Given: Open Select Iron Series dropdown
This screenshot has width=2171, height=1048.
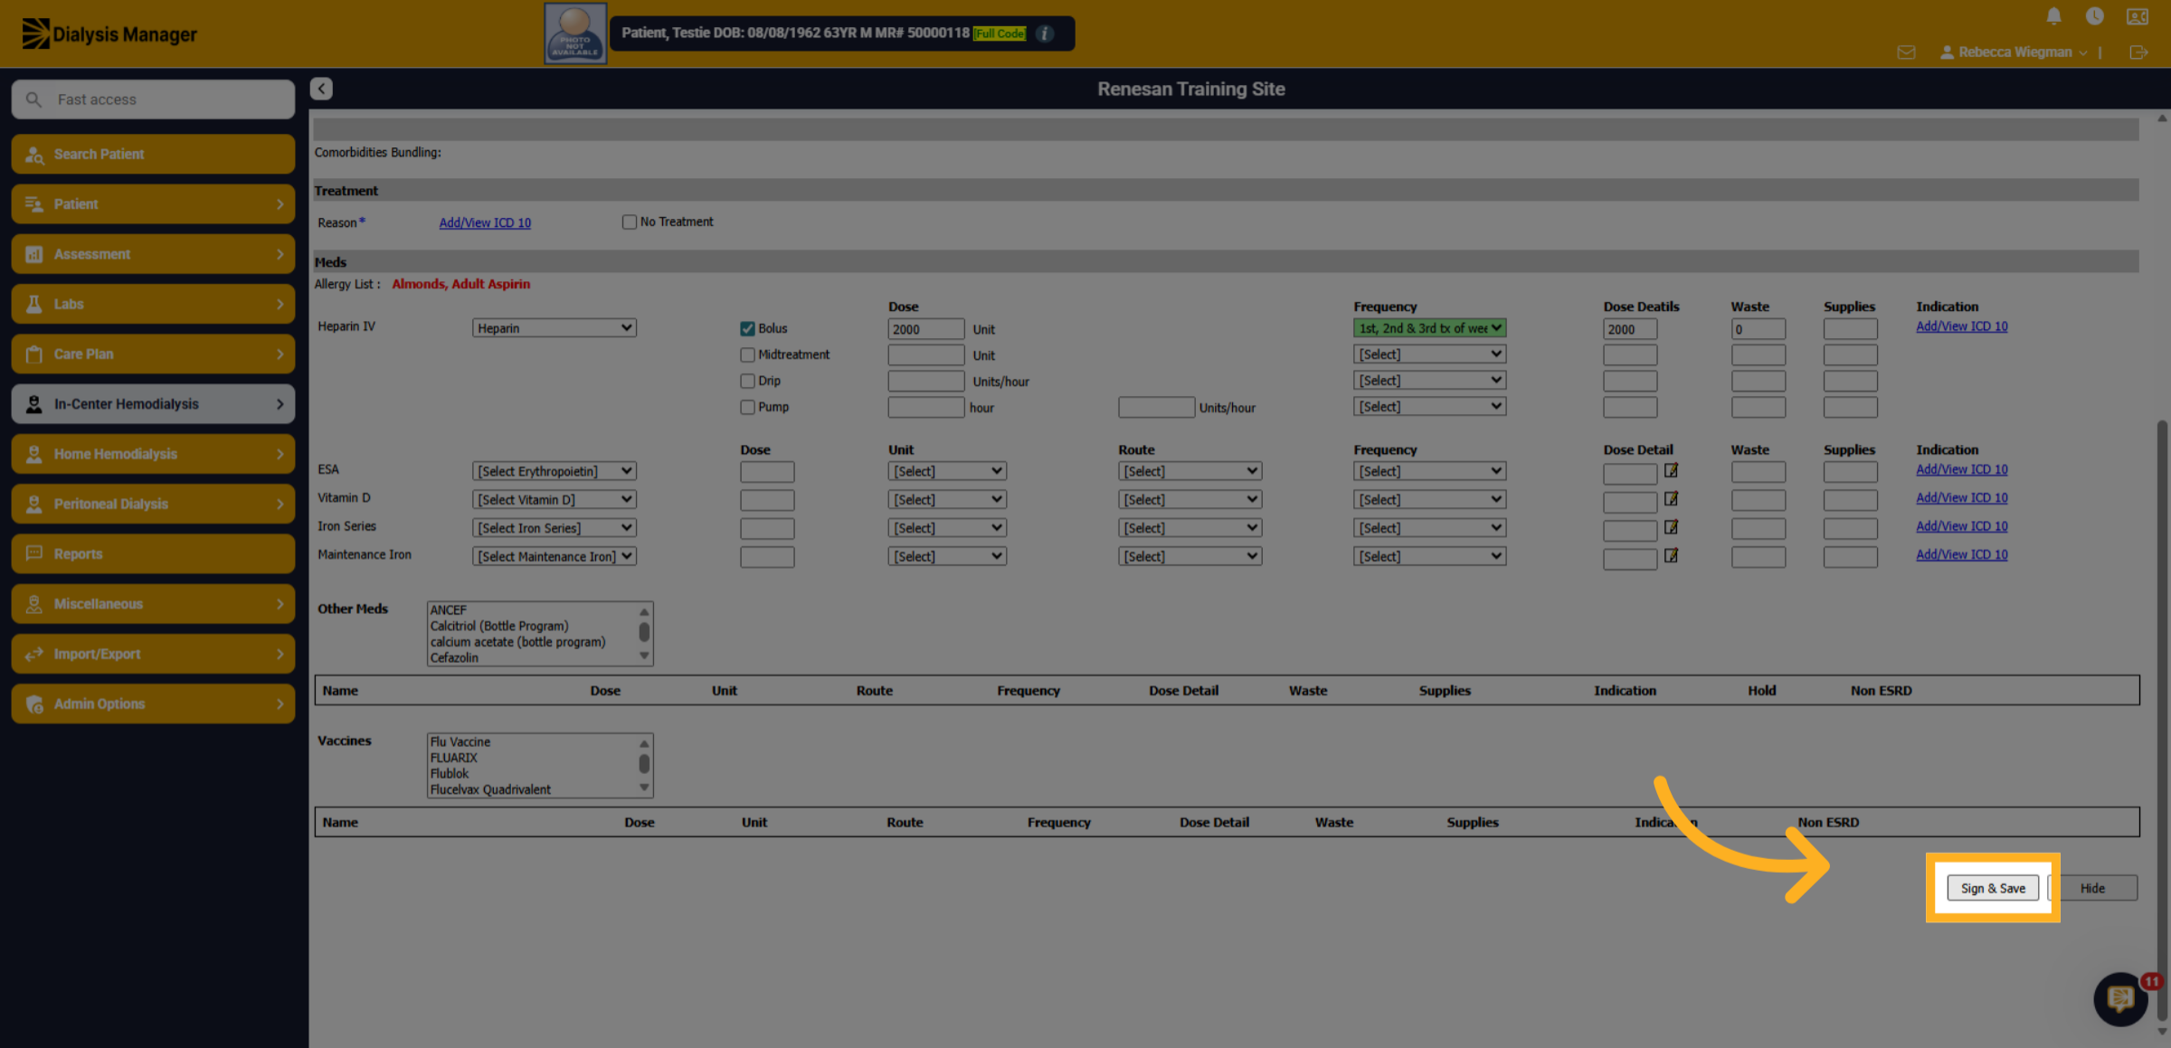Looking at the screenshot, I should tap(554, 527).
